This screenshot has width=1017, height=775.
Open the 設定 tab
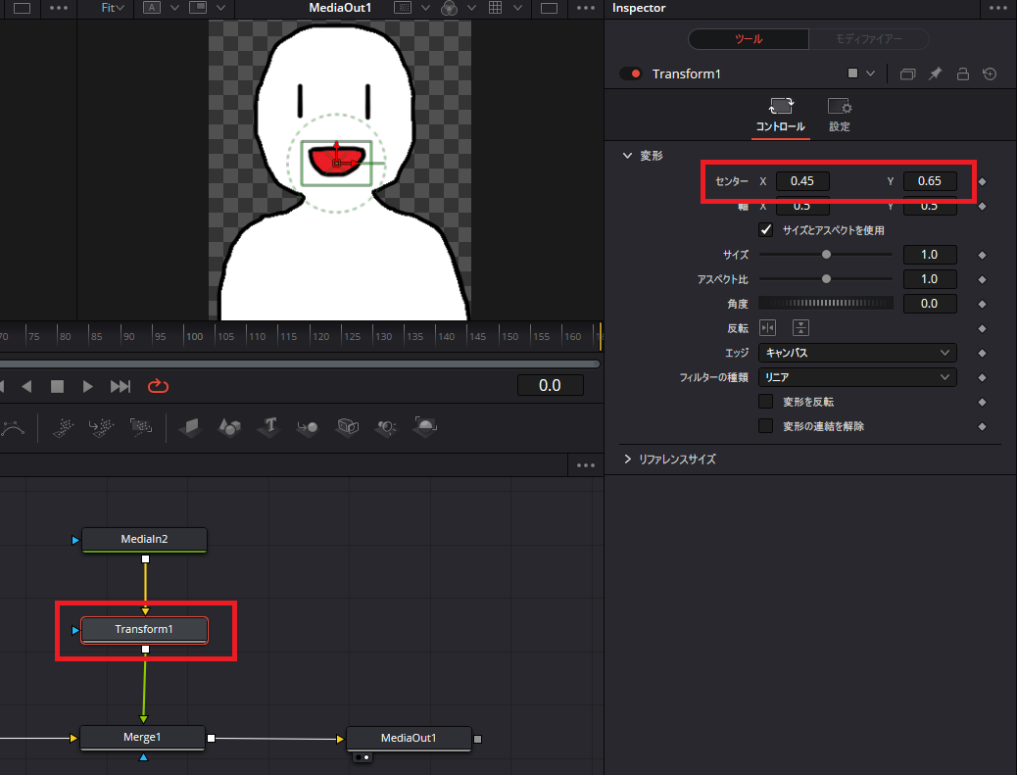840,116
